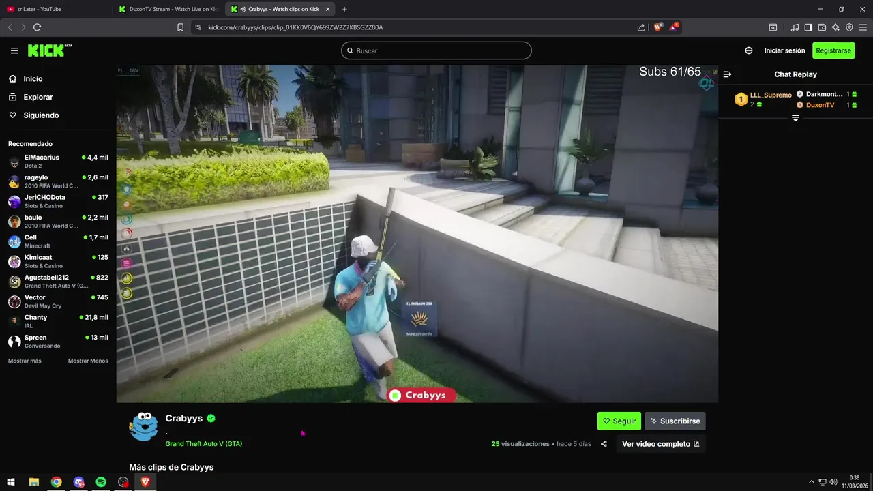
Task: Click the Iniciar sesión button
Action: coord(784,50)
